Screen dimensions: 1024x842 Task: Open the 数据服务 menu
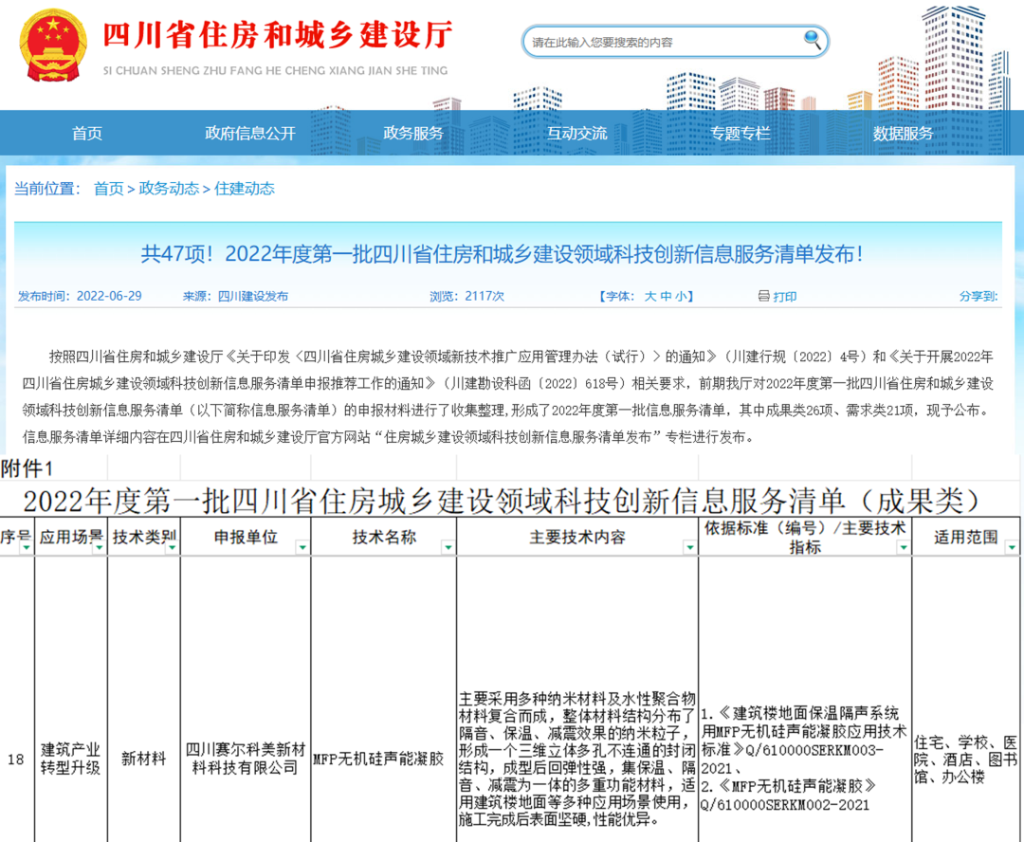coord(900,134)
